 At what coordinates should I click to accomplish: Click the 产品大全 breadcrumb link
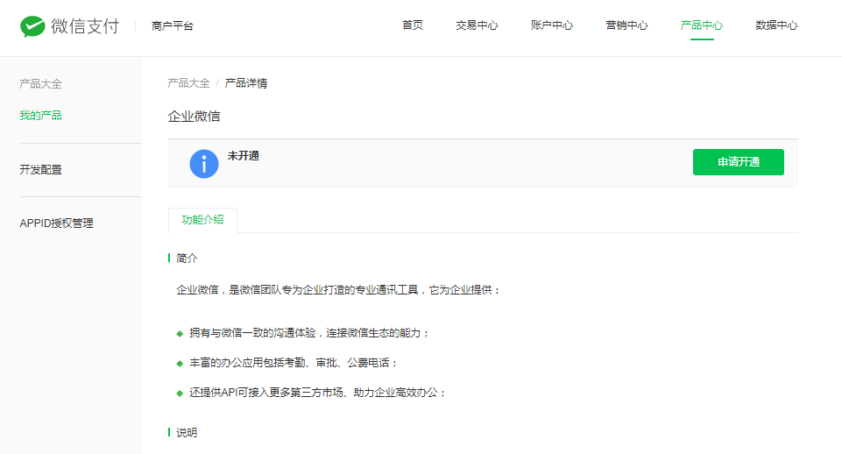[188, 83]
